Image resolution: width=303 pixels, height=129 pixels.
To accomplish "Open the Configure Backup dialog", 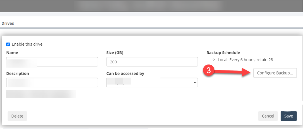I will (275, 73).
